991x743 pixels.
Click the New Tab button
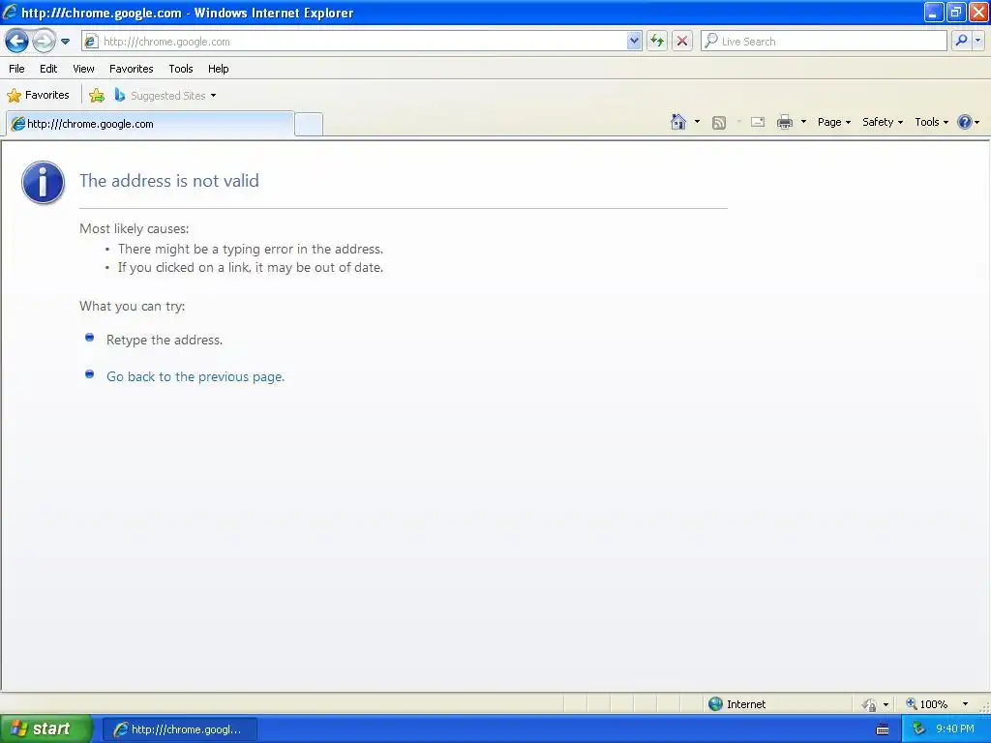[x=309, y=124]
